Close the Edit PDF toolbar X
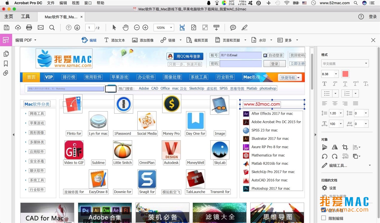The width and height of the screenshot is (380, 223). click(x=373, y=40)
